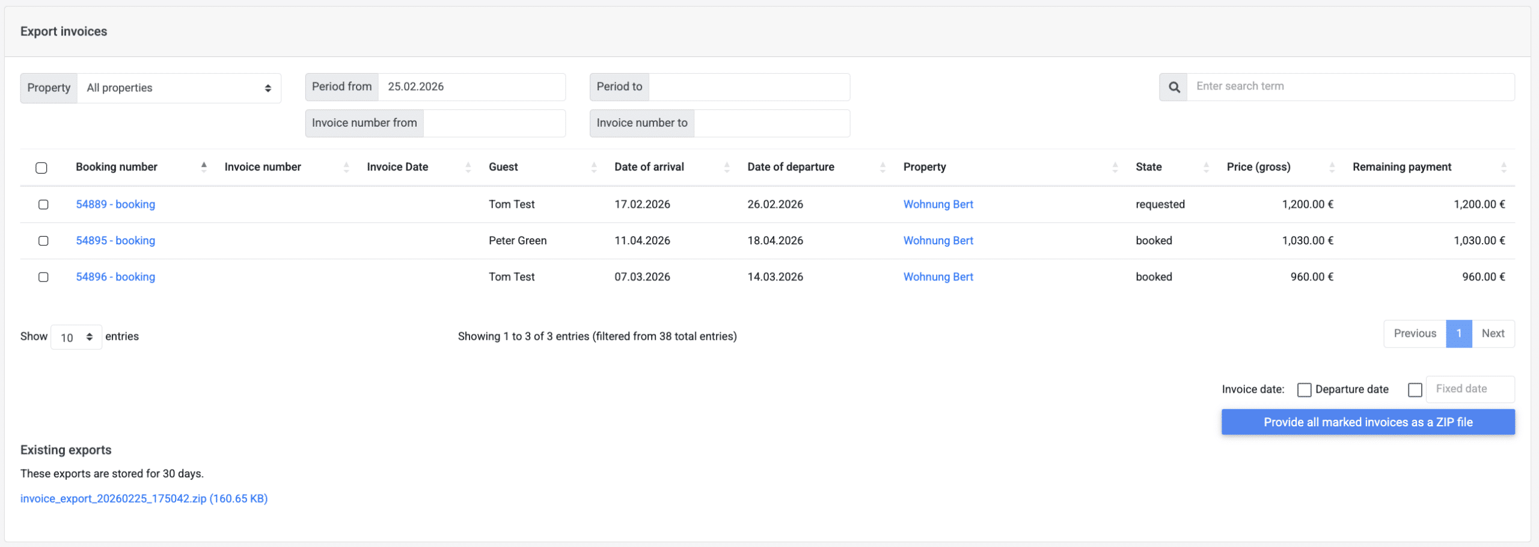
Task: Change the Show entries count dropdown
Action: (76, 337)
